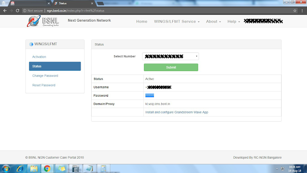307x173 pixels.
Task: Expand the Select Number dropdown
Action: (x=171, y=56)
